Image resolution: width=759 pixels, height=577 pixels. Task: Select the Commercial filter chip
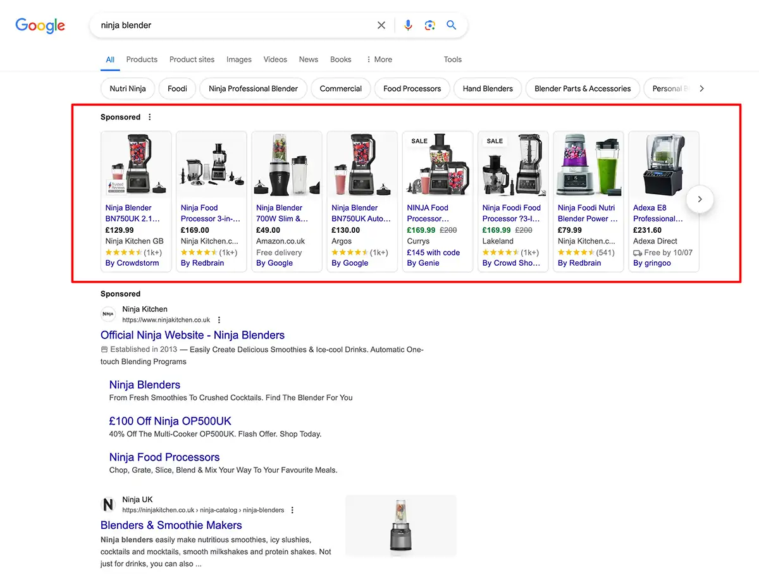point(341,89)
